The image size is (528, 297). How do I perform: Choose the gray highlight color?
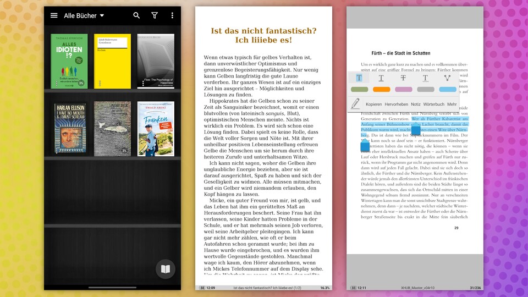(x=426, y=89)
